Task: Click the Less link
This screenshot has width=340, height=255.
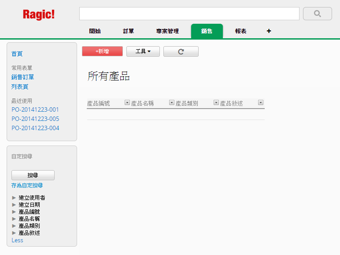Action: [x=17, y=240]
